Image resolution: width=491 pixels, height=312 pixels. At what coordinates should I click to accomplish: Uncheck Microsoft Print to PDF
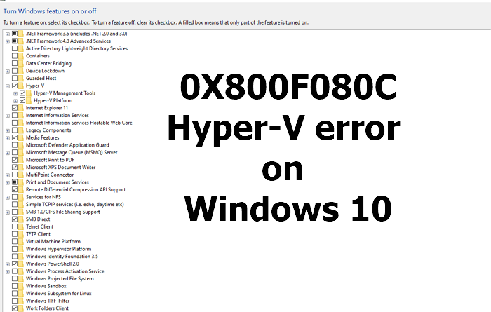(15, 160)
